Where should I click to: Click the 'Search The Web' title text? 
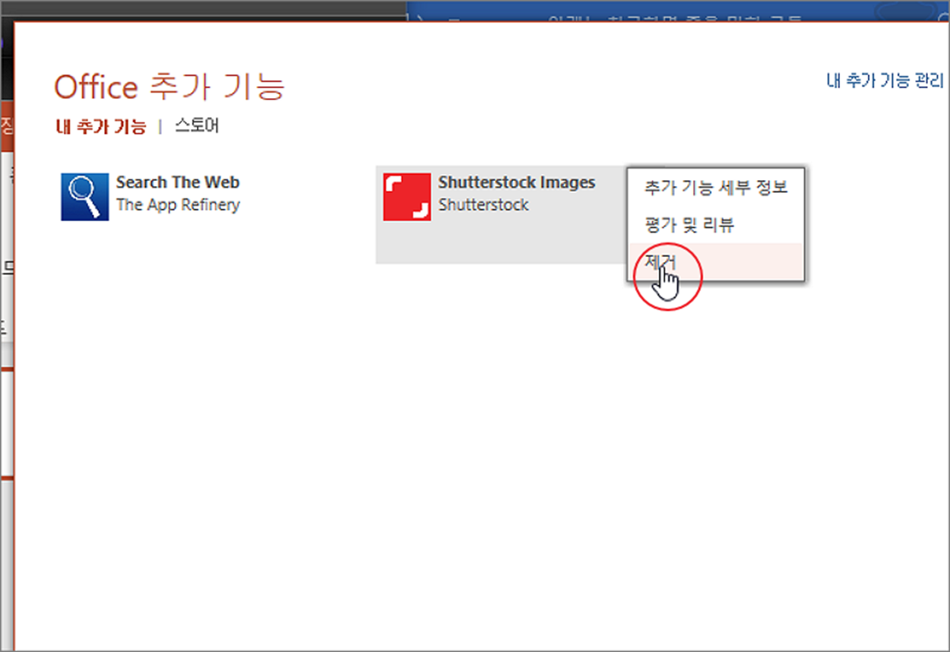[x=178, y=182]
